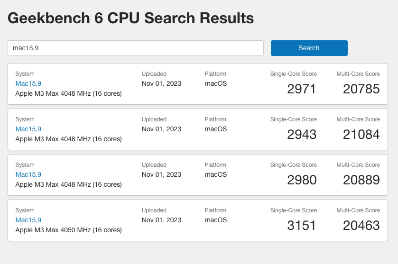Select the 20463 multi-core score value
Viewport: 398px width, 264px height.
click(x=361, y=226)
